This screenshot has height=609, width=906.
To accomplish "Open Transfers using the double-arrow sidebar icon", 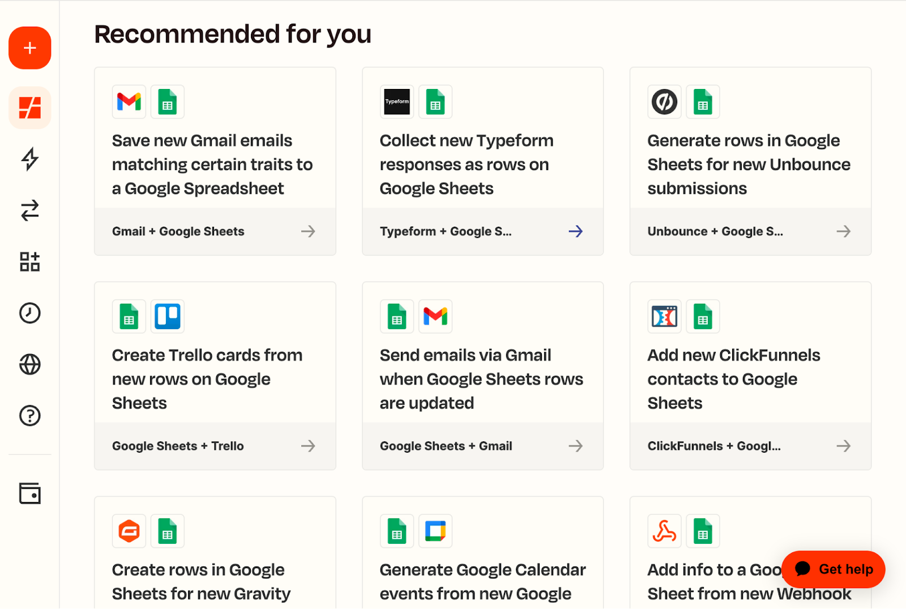I will tap(29, 211).
